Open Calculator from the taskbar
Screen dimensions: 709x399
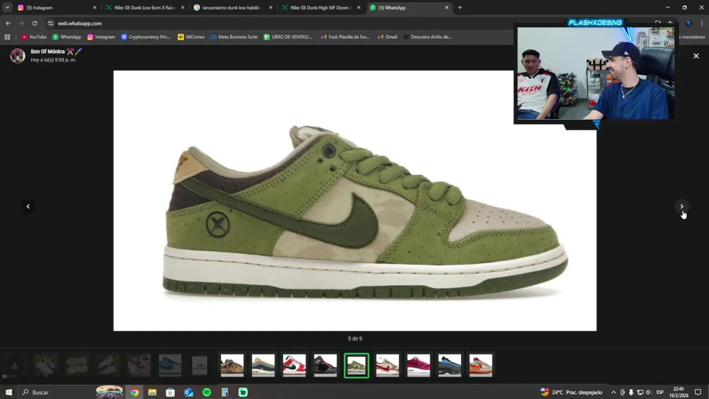pyautogui.click(x=225, y=392)
